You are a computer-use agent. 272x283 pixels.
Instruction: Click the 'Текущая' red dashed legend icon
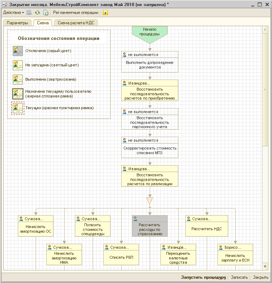(18, 108)
